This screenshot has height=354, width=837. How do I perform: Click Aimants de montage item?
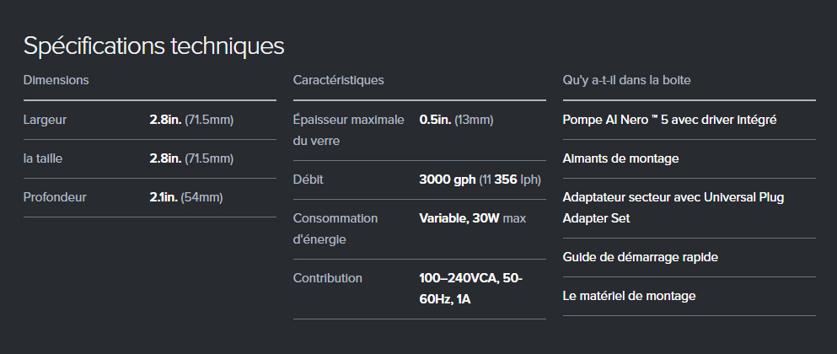click(621, 158)
